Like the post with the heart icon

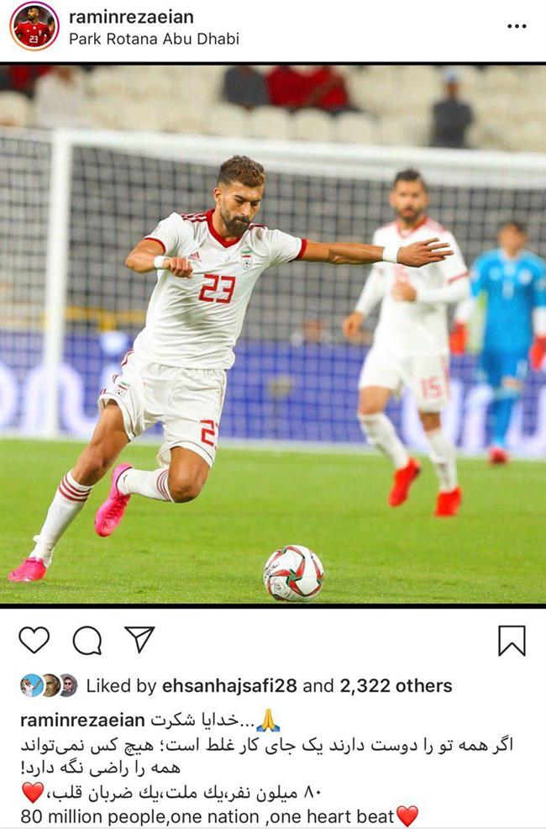click(x=34, y=640)
